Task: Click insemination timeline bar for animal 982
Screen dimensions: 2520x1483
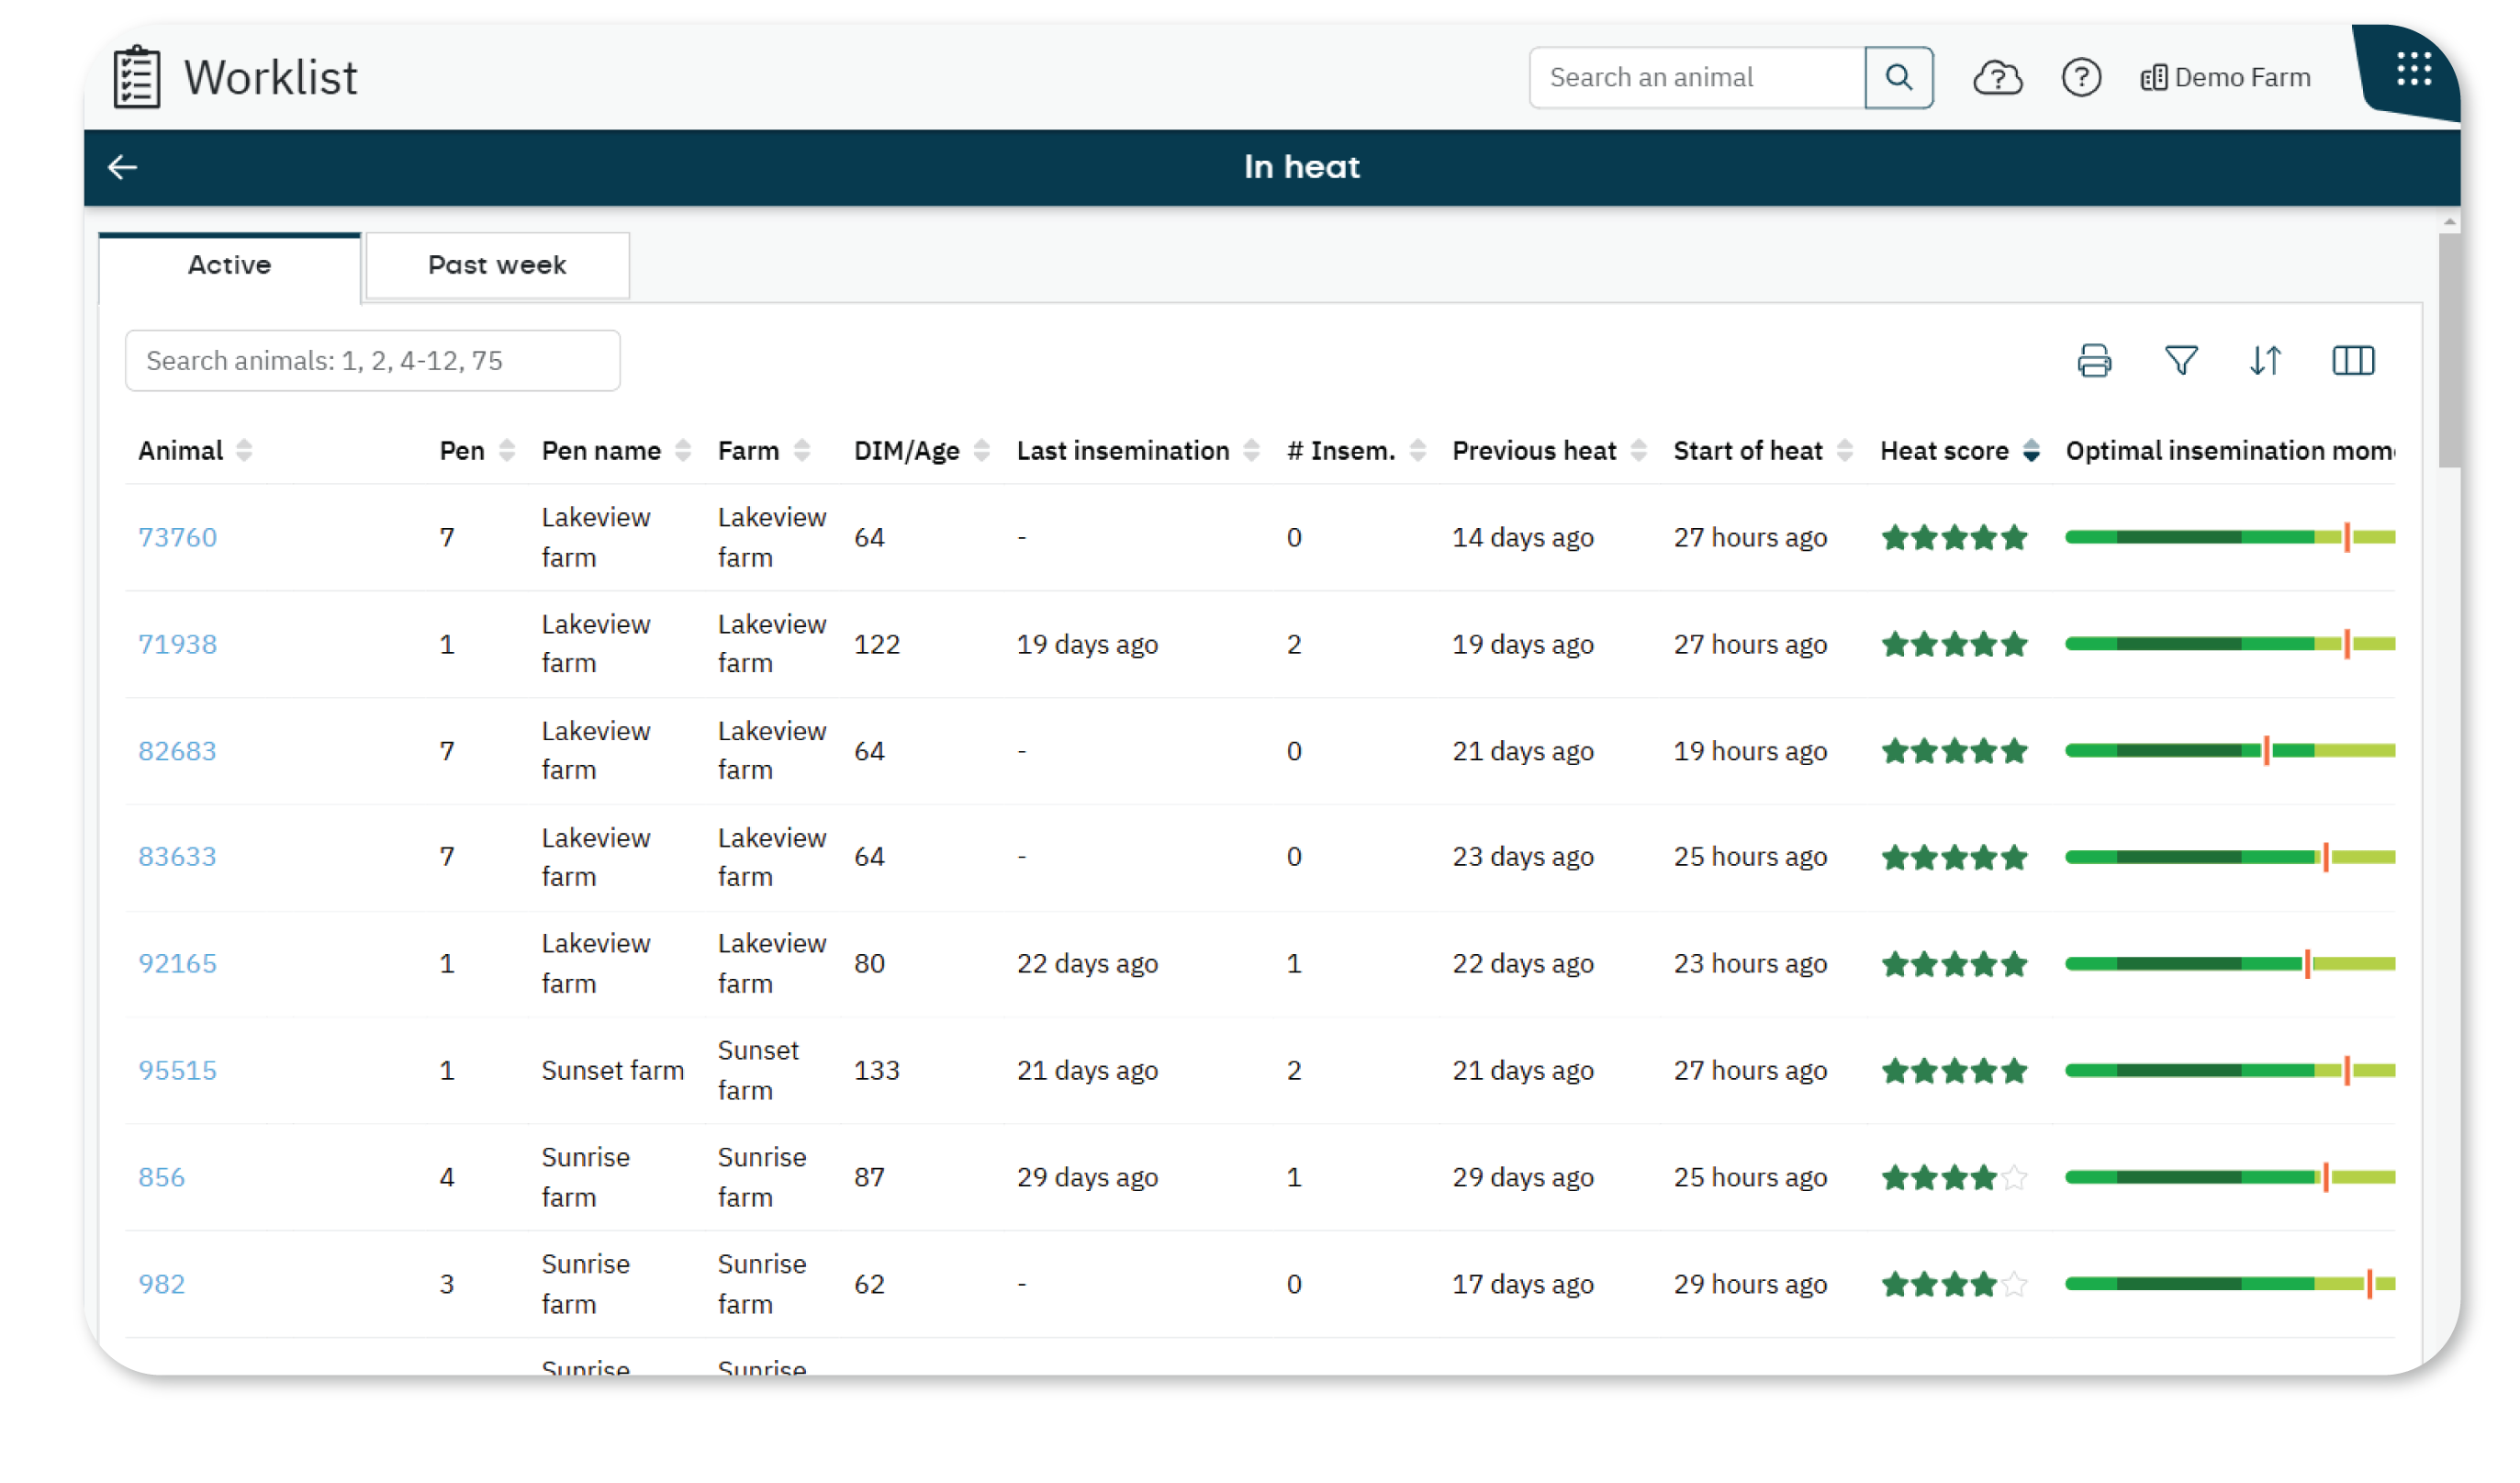Action: pyautogui.click(x=2229, y=1285)
